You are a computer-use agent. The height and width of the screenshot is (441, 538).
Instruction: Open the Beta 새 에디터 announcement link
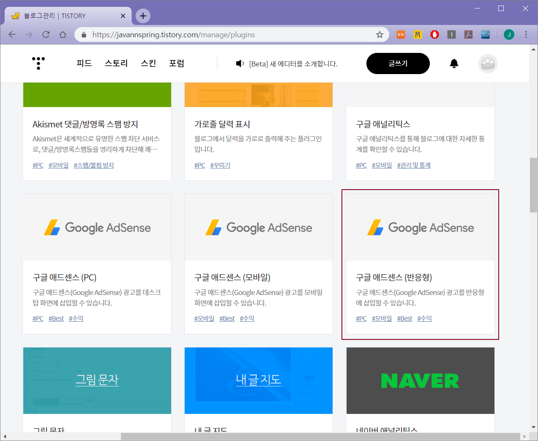[293, 64]
